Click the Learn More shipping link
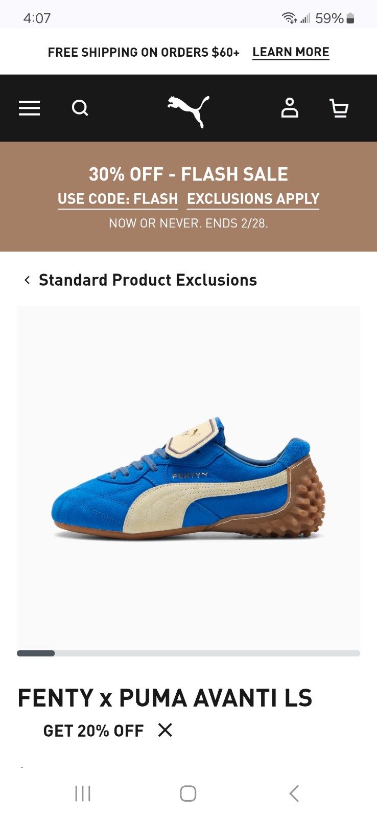This screenshot has height=818, width=377. point(291,52)
